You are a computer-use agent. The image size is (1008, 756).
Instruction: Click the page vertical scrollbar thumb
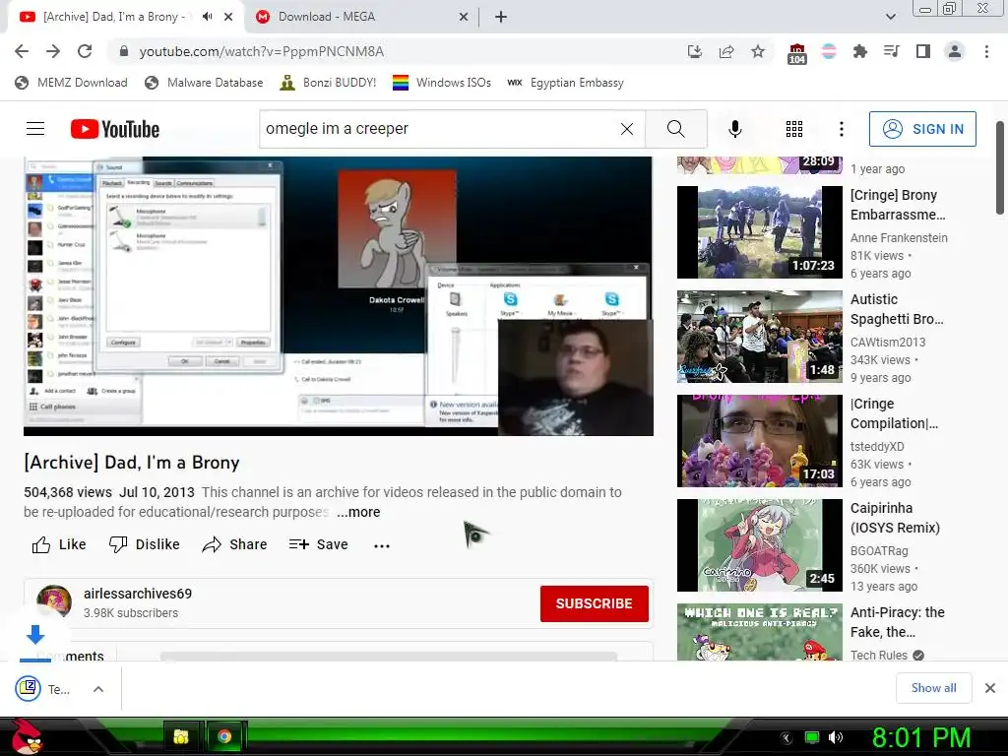coord(1000,167)
